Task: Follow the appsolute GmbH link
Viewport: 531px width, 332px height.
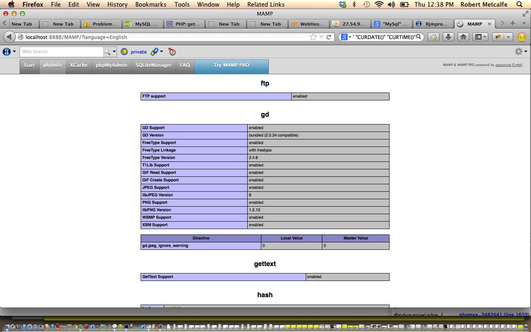Action: (509, 65)
